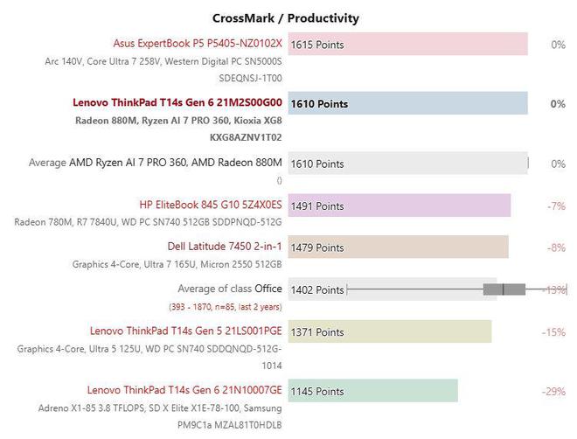The width and height of the screenshot is (577, 439).
Task: Open the Dell Latitude 7450 2-in-1 link
Action: (225, 247)
